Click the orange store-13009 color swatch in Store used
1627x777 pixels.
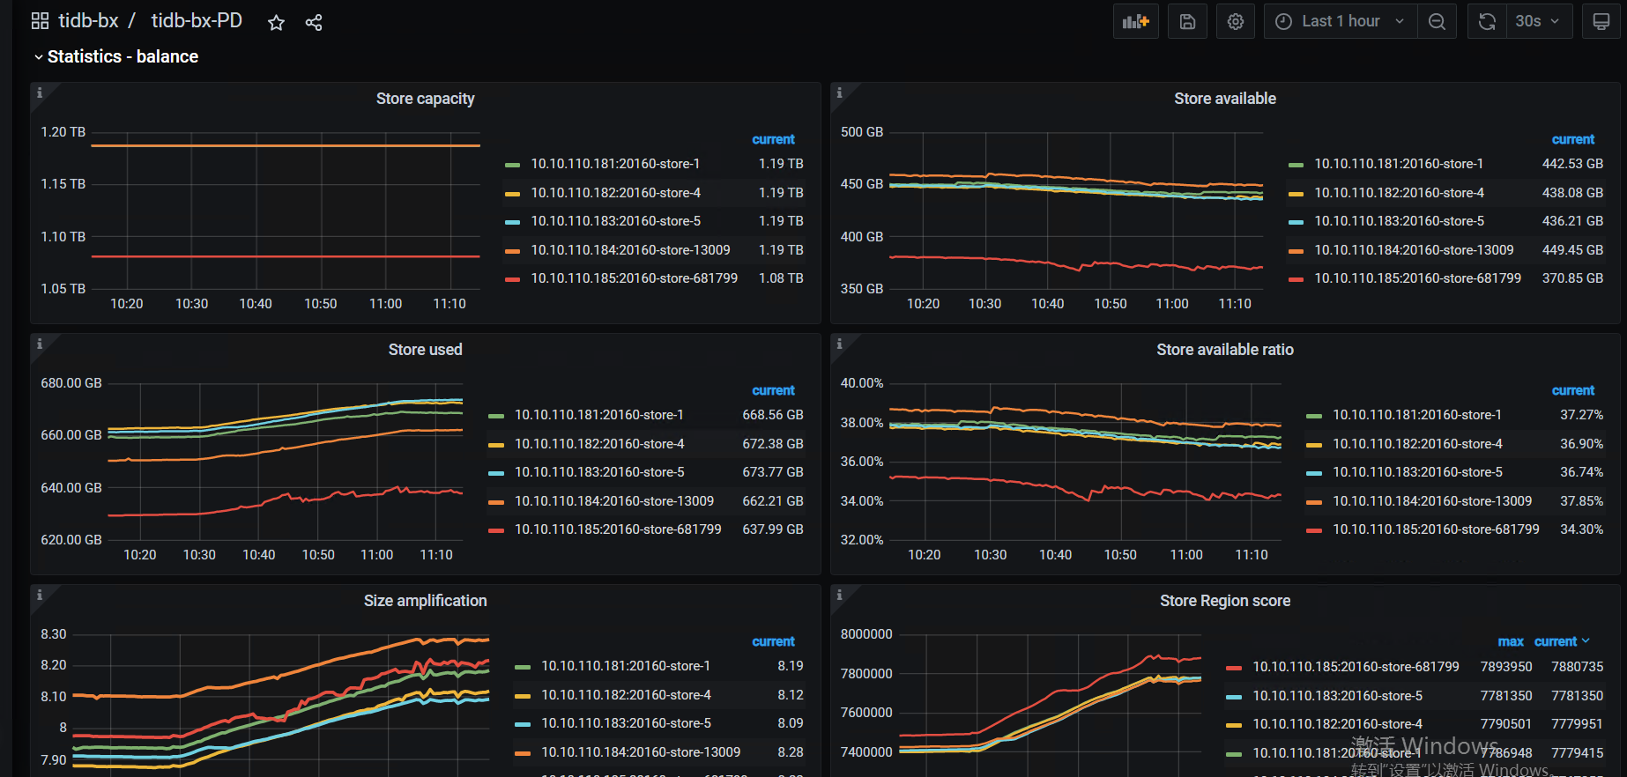tap(496, 501)
